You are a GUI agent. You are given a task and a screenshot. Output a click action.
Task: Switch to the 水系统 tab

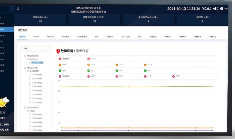[x=36, y=37]
